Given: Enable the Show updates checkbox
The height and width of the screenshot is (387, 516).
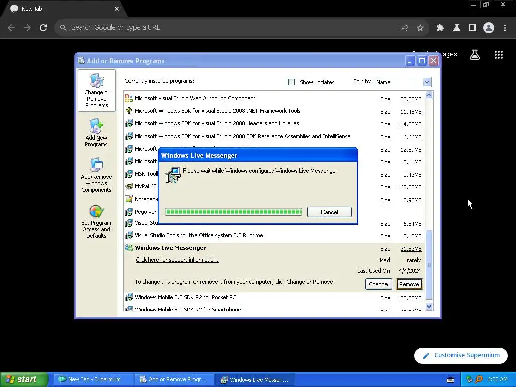Looking at the screenshot, I should [x=291, y=82].
